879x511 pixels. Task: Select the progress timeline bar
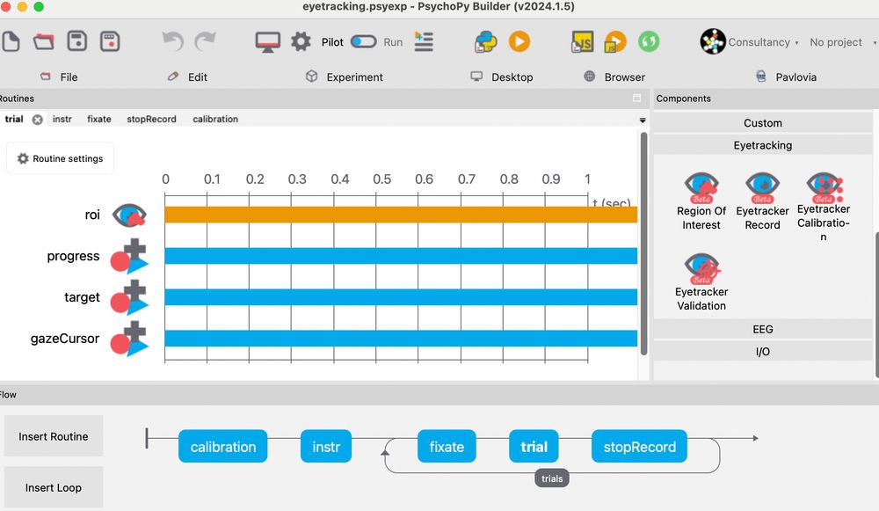pyautogui.click(x=401, y=256)
